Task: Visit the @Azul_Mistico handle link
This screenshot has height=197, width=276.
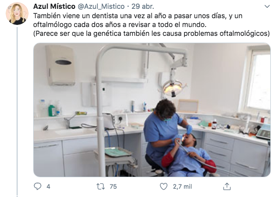Action: (x=101, y=7)
